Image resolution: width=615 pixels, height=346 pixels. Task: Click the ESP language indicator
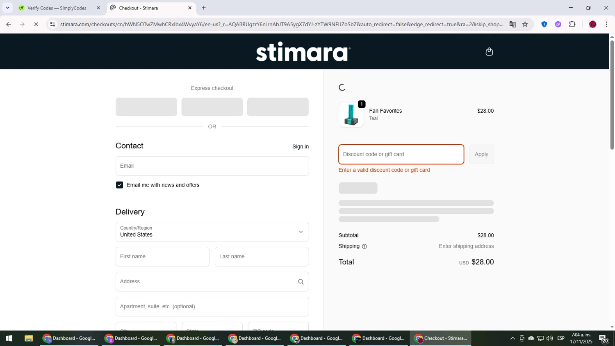click(561, 338)
